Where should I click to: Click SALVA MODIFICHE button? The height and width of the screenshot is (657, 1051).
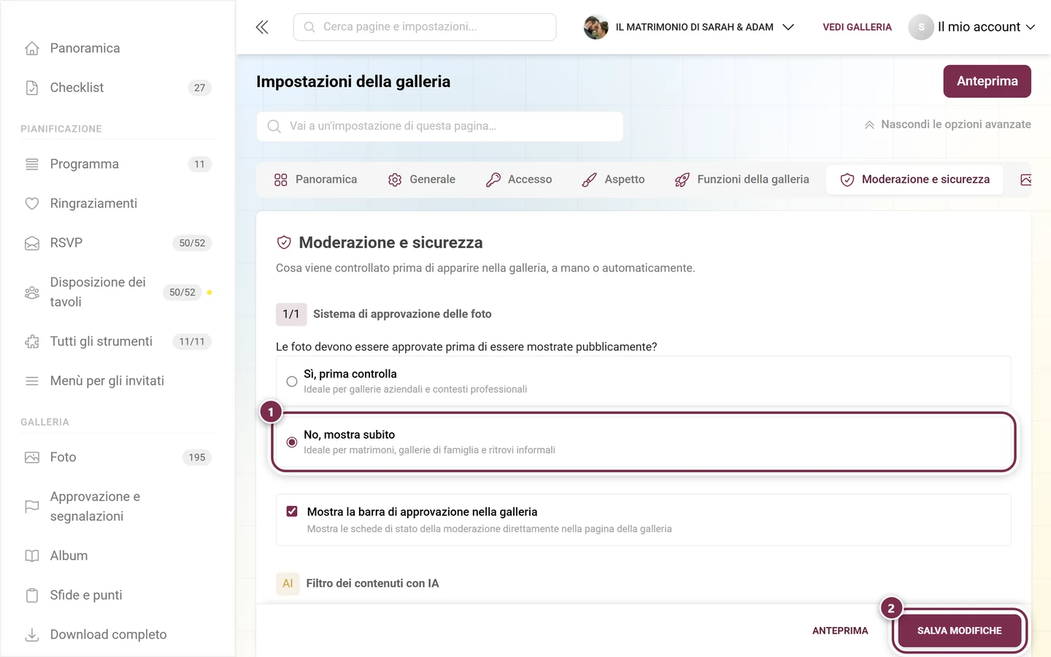(x=959, y=631)
